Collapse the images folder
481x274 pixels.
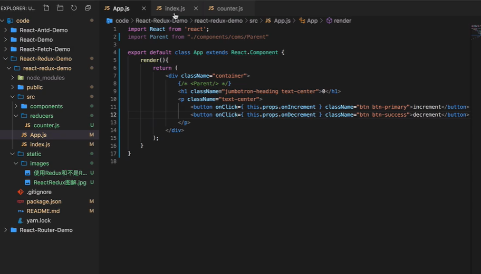click(16, 164)
